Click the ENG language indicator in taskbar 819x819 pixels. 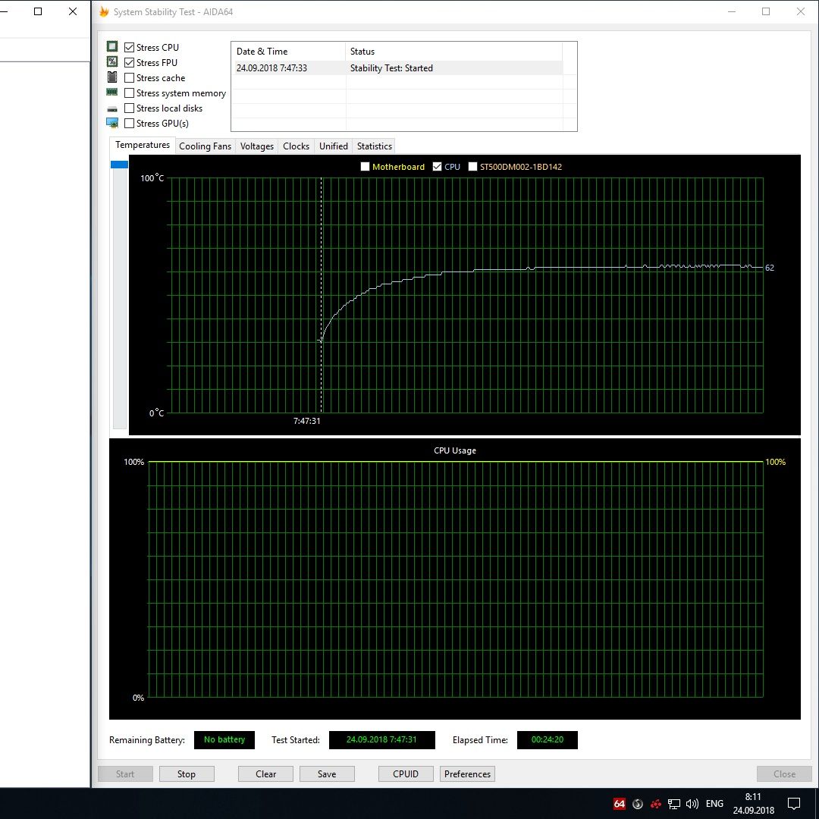tap(714, 804)
